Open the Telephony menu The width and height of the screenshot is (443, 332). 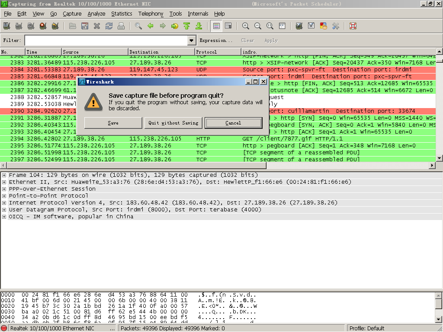[151, 13]
